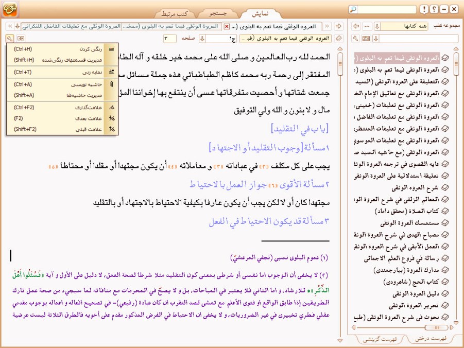464x348 pixels.
Task: Click the forward arrow icon in the tab bar
Action: [338, 26]
